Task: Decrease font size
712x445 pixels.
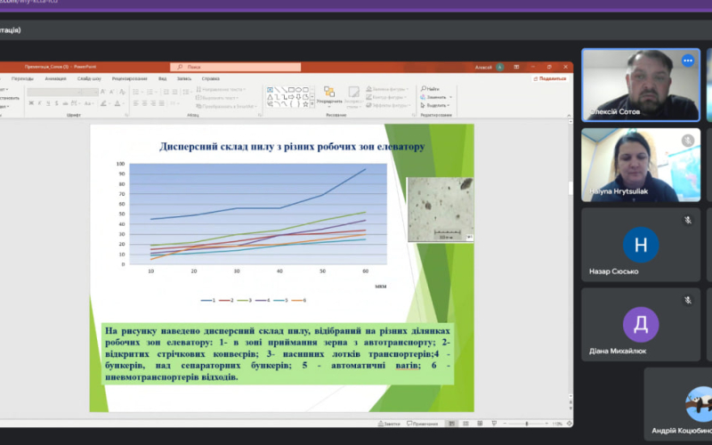Action: [x=112, y=92]
